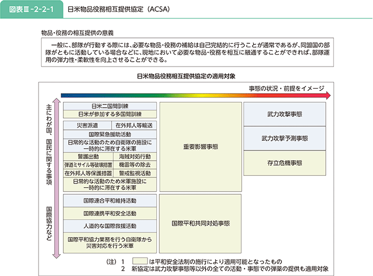The image size is (373, 276).
Task: Click the 在外邦人等輸送 cell
Action: (134, 126)
